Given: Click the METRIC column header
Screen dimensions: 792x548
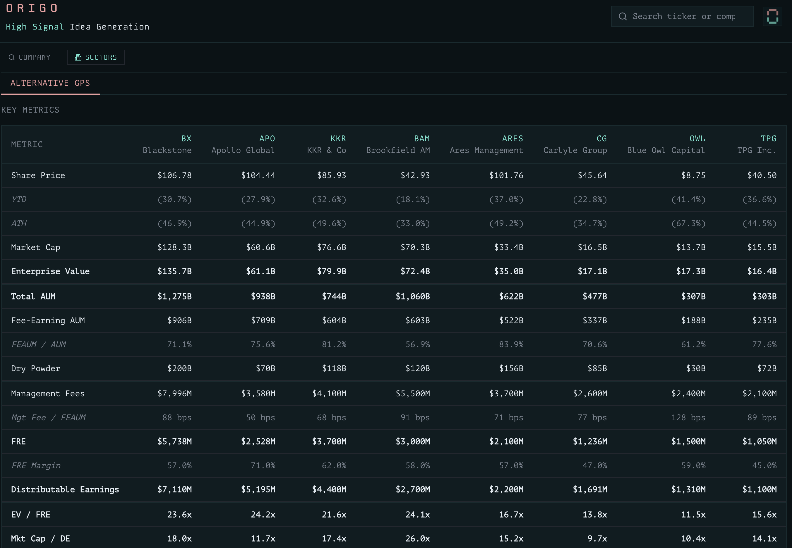Looking at the screenshot, I should pyautogui.click(x=27, y=144).
